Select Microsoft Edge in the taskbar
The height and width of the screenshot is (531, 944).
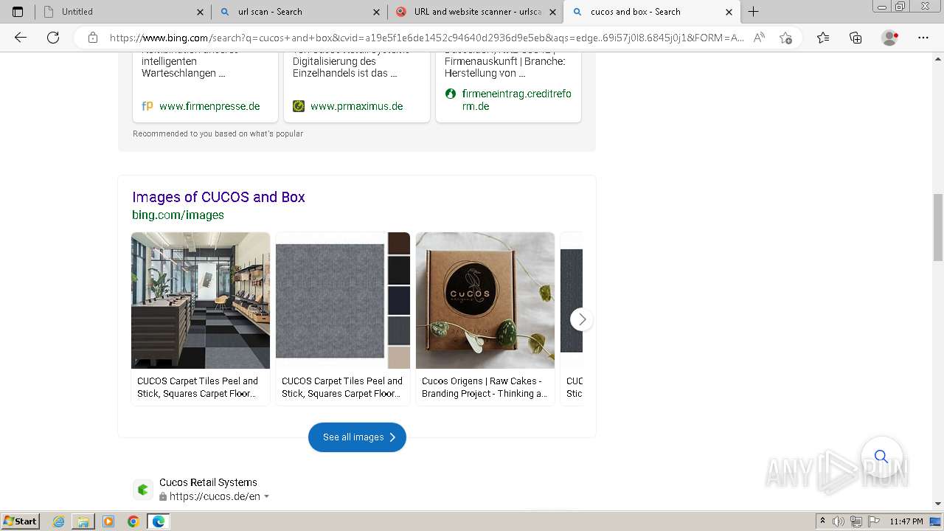coord(159,521)
